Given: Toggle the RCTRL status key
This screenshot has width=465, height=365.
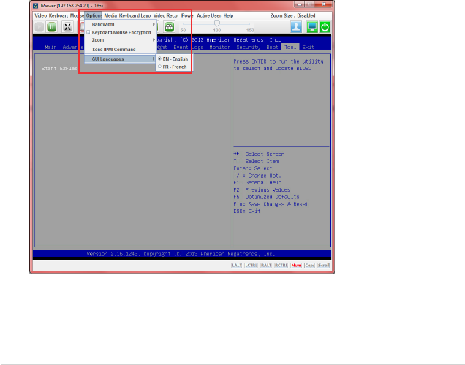Looking at the screenshot, I should pyautogui.click(x=281, y=266).
